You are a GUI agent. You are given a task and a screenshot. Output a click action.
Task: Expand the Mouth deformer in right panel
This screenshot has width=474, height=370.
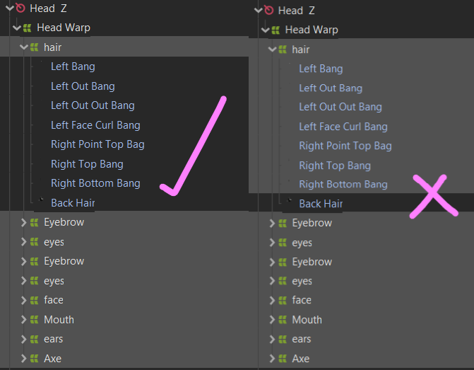[x=272, y=320]
